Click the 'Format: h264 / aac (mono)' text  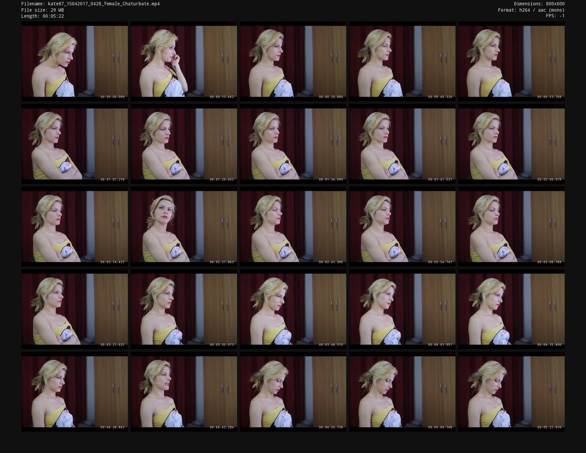[531, 10]
